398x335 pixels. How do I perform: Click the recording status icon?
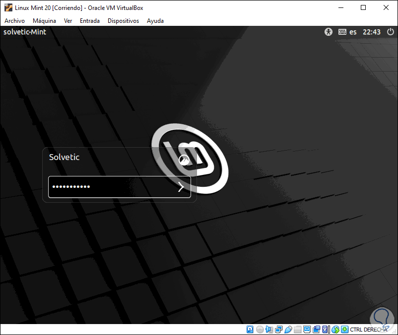point(316,330)
